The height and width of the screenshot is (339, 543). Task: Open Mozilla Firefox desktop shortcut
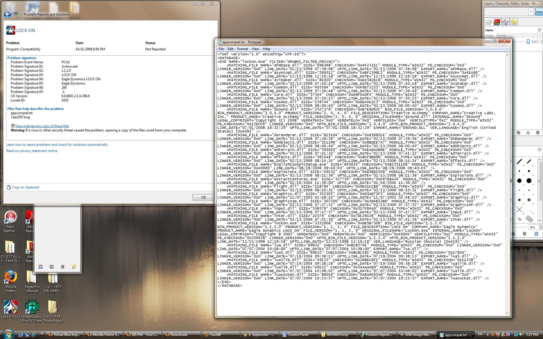(10, 282)
